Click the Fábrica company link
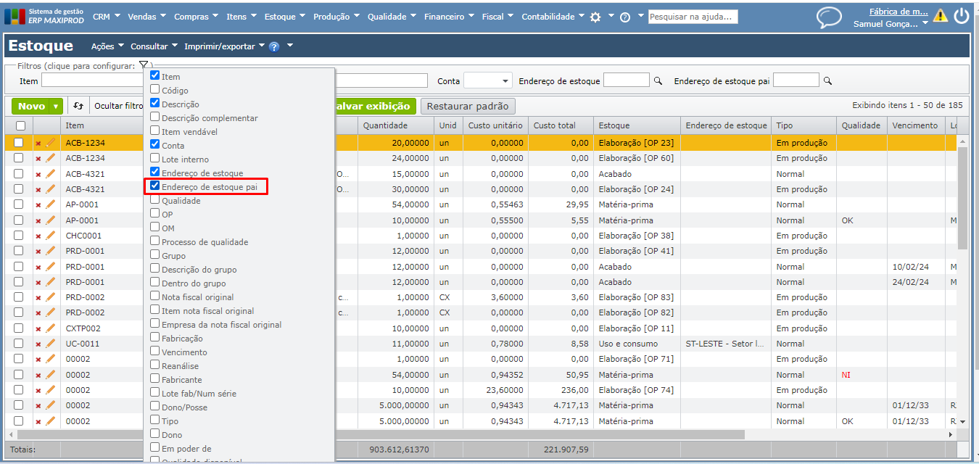The width and height of the screenshot is (979, 464). coord(898,12)
